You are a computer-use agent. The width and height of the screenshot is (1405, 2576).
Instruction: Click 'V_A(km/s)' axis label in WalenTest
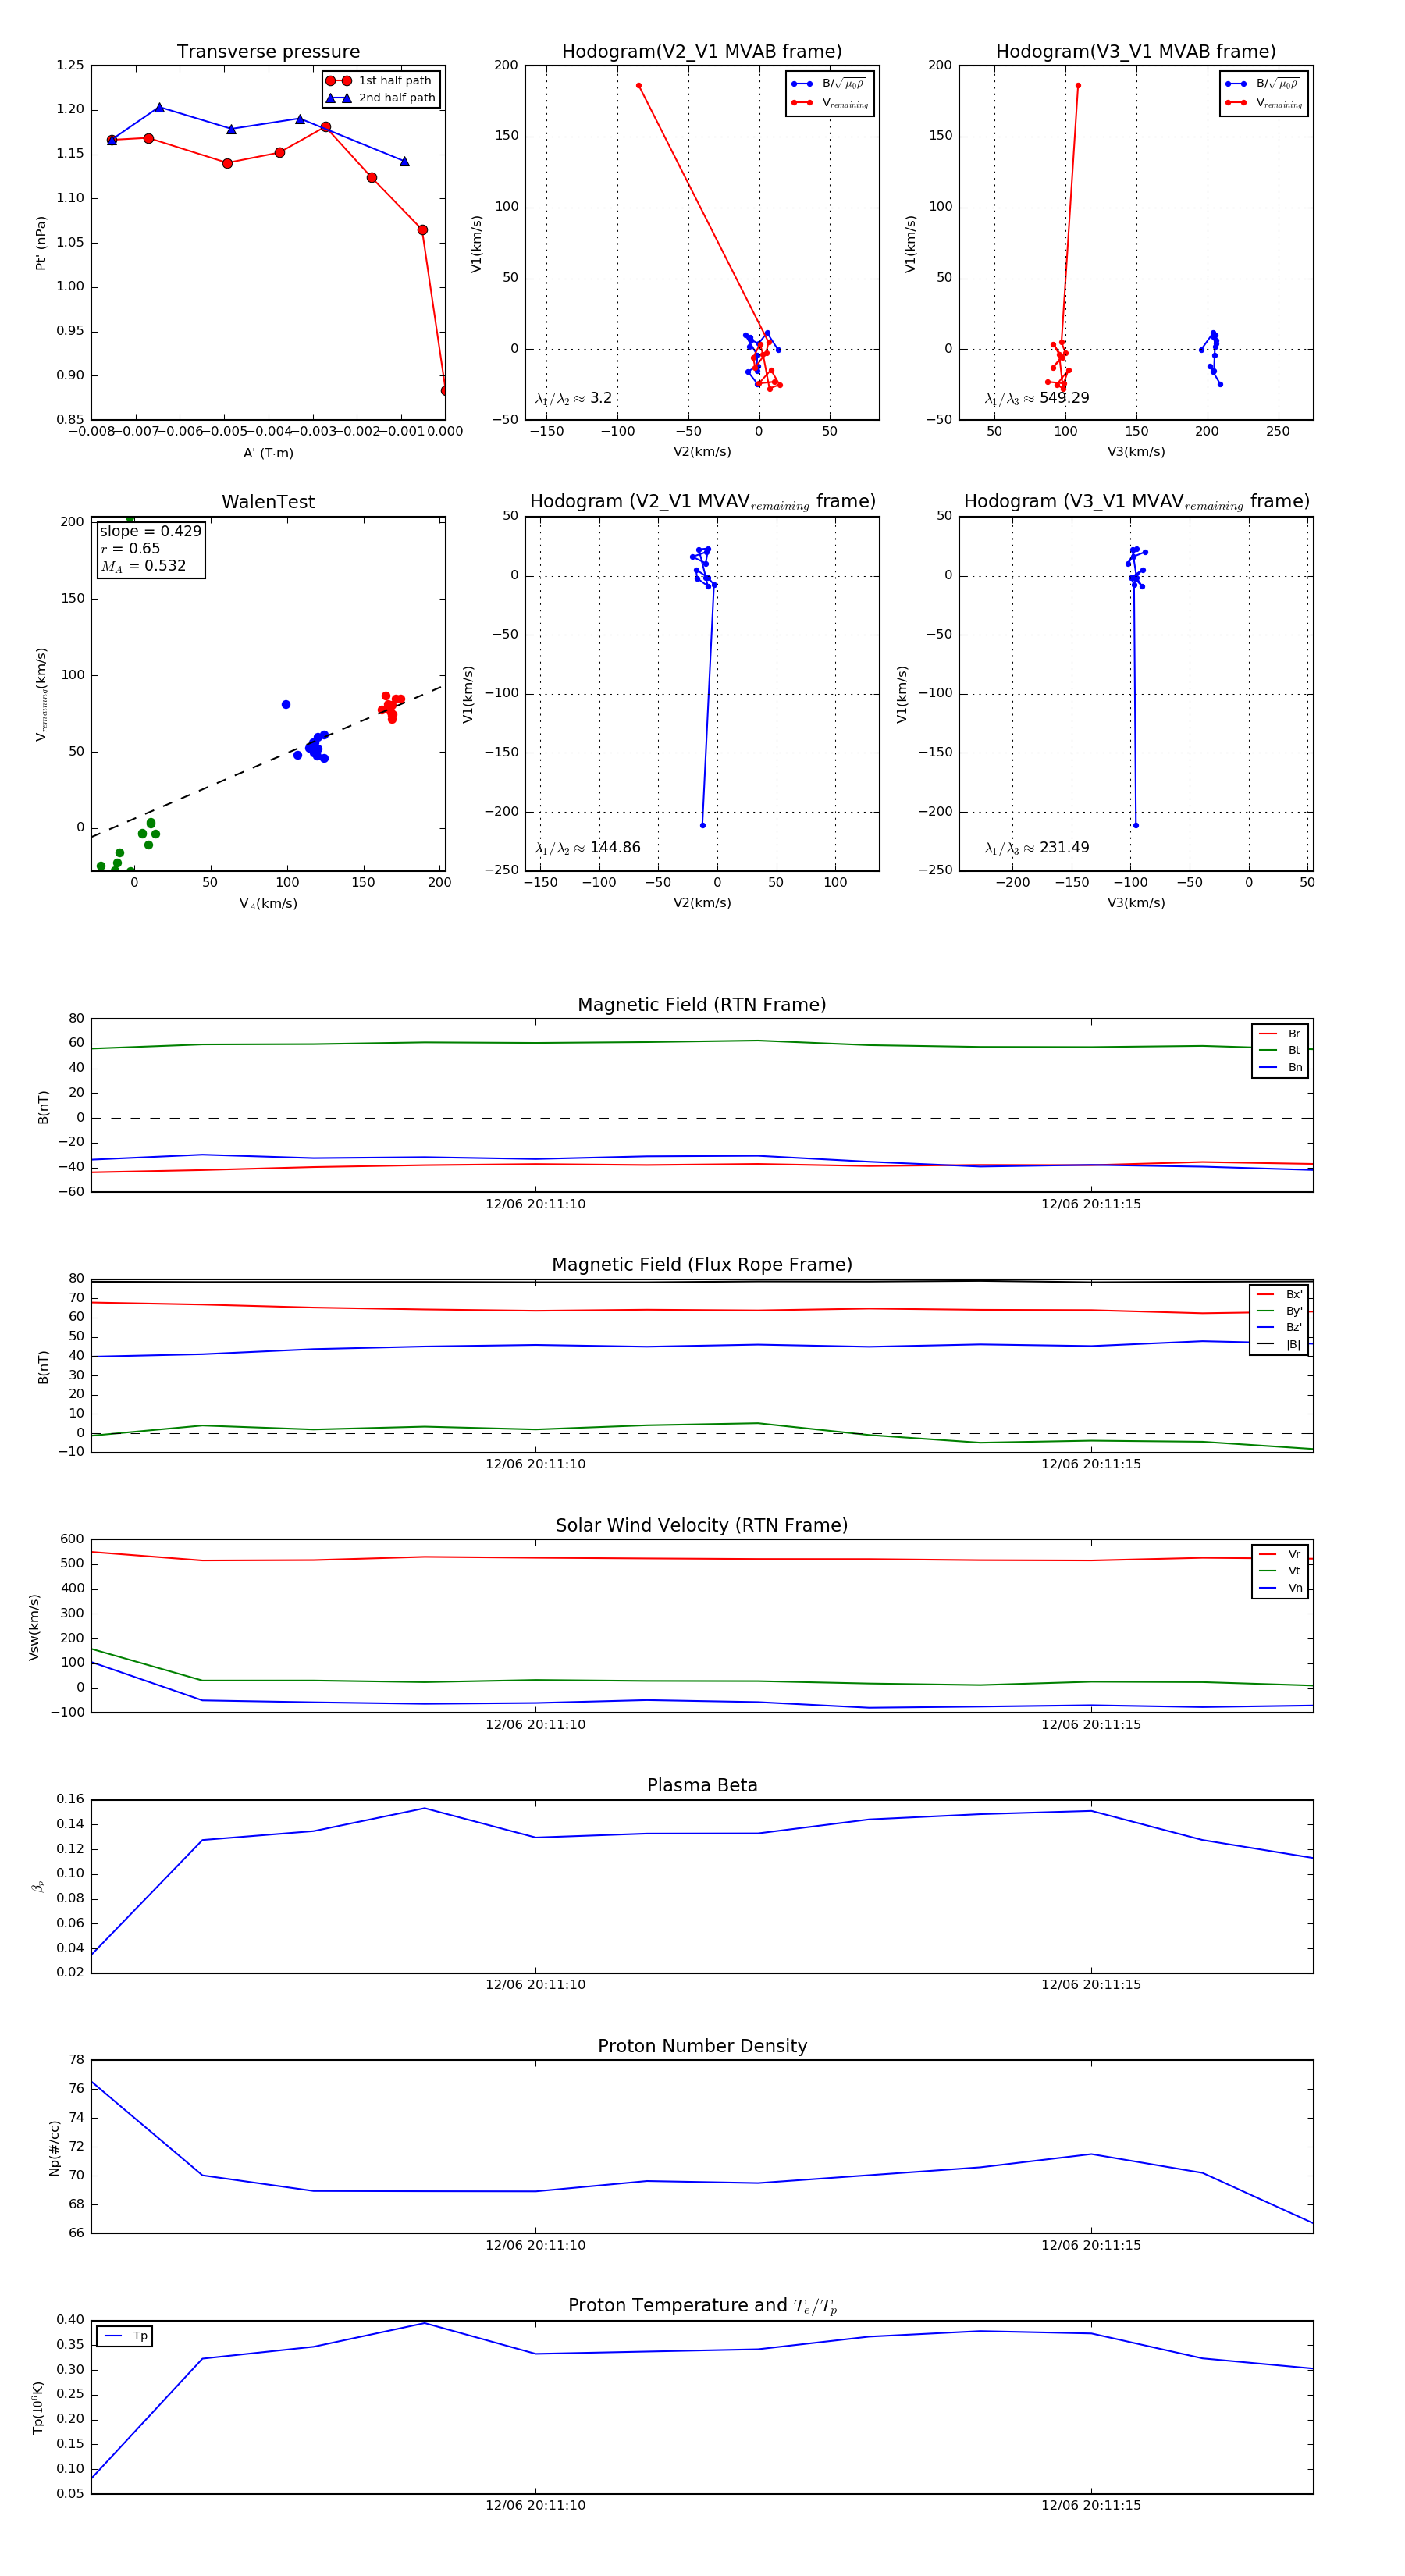coord(268,904)
